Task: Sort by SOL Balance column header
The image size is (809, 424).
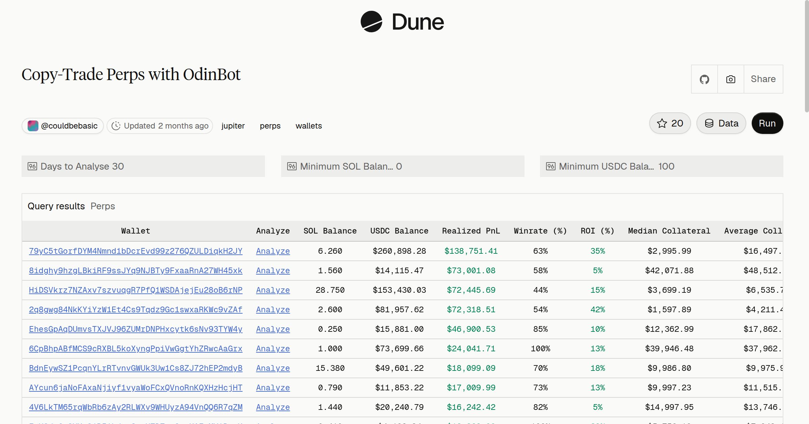Action: [330, 231]
